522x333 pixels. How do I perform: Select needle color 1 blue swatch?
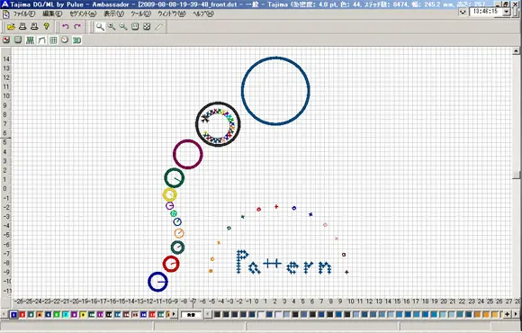pos(13,314)
